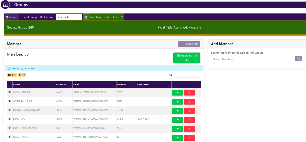Click the Groups page header icon

[5, 5]
